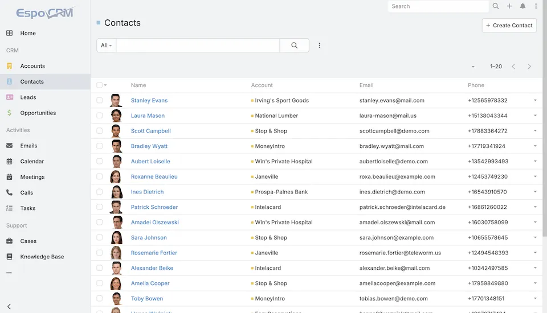Show more navigation items via the sidebar ellipsis
Screen dimensions: 547x313
9,273
